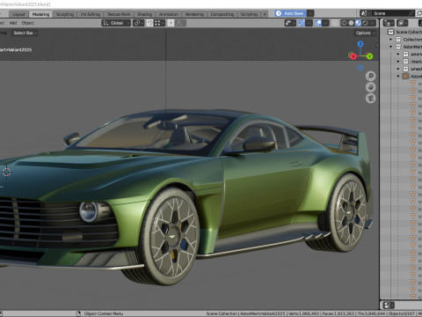
Task: Click the pan view hand icon
Action: [x=371, y=87]
